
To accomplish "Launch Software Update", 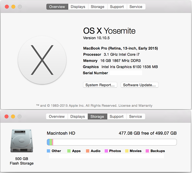I will 139,85.
